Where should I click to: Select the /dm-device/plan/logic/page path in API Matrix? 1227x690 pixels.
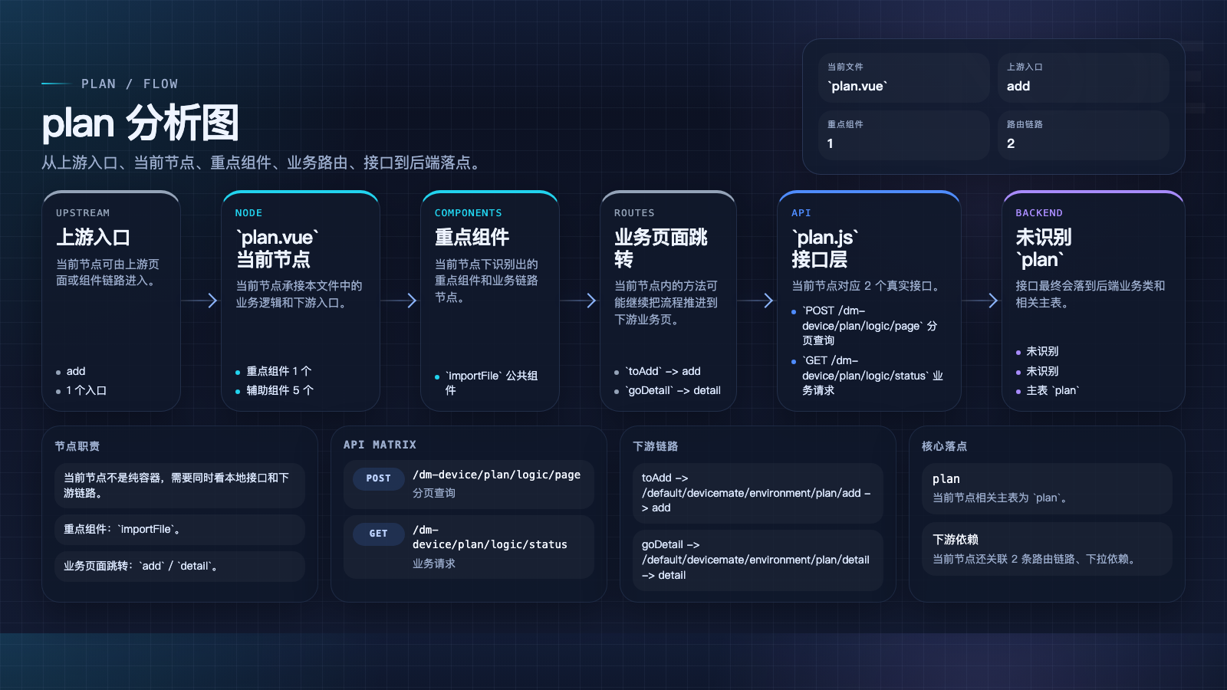[x=497, y=475]
